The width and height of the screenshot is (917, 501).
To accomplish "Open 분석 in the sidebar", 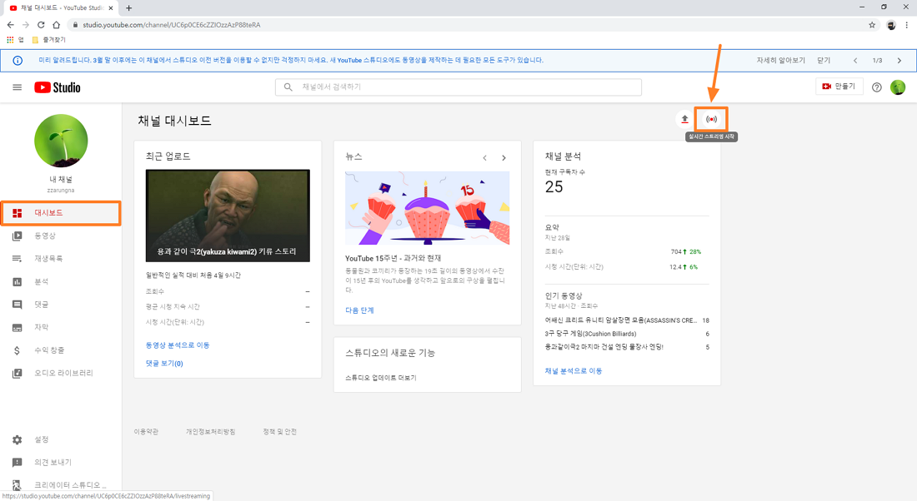I will (x=61, y=281).
